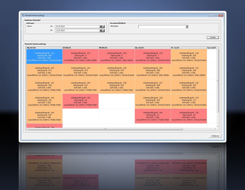Minimize the Plantafel Arbeitsaufträge window
Screen dimensions: 245x190
tap(211, 15)
